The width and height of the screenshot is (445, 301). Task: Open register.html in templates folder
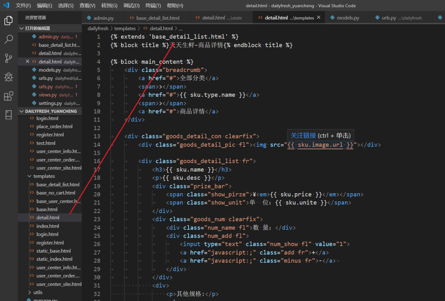point(50,243)
